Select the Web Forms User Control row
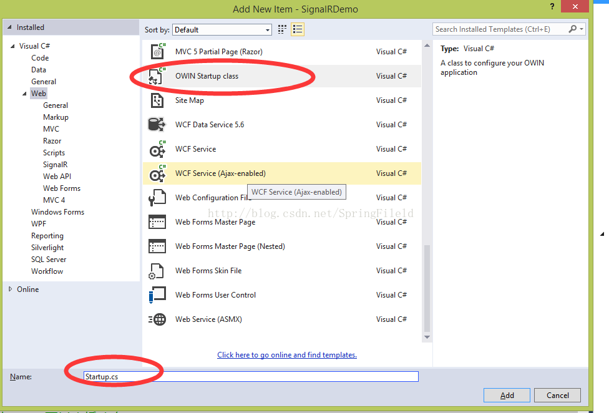Viewport: 609px width, 413px height. click(x=283, y=295)
